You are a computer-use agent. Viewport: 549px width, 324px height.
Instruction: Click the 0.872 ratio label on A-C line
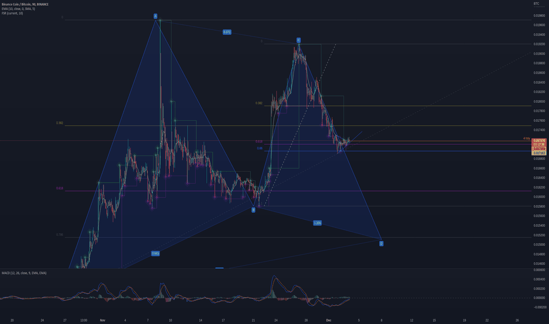click(x=227, y=32)
